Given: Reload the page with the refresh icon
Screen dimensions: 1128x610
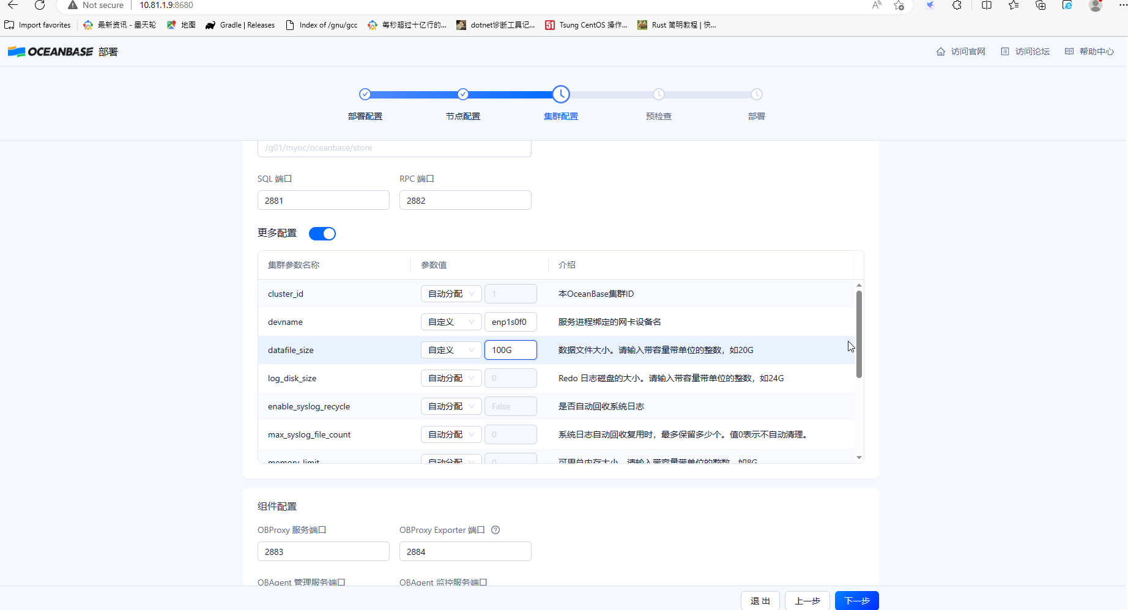Looking at the screenshot, I should tap(40, 5).
